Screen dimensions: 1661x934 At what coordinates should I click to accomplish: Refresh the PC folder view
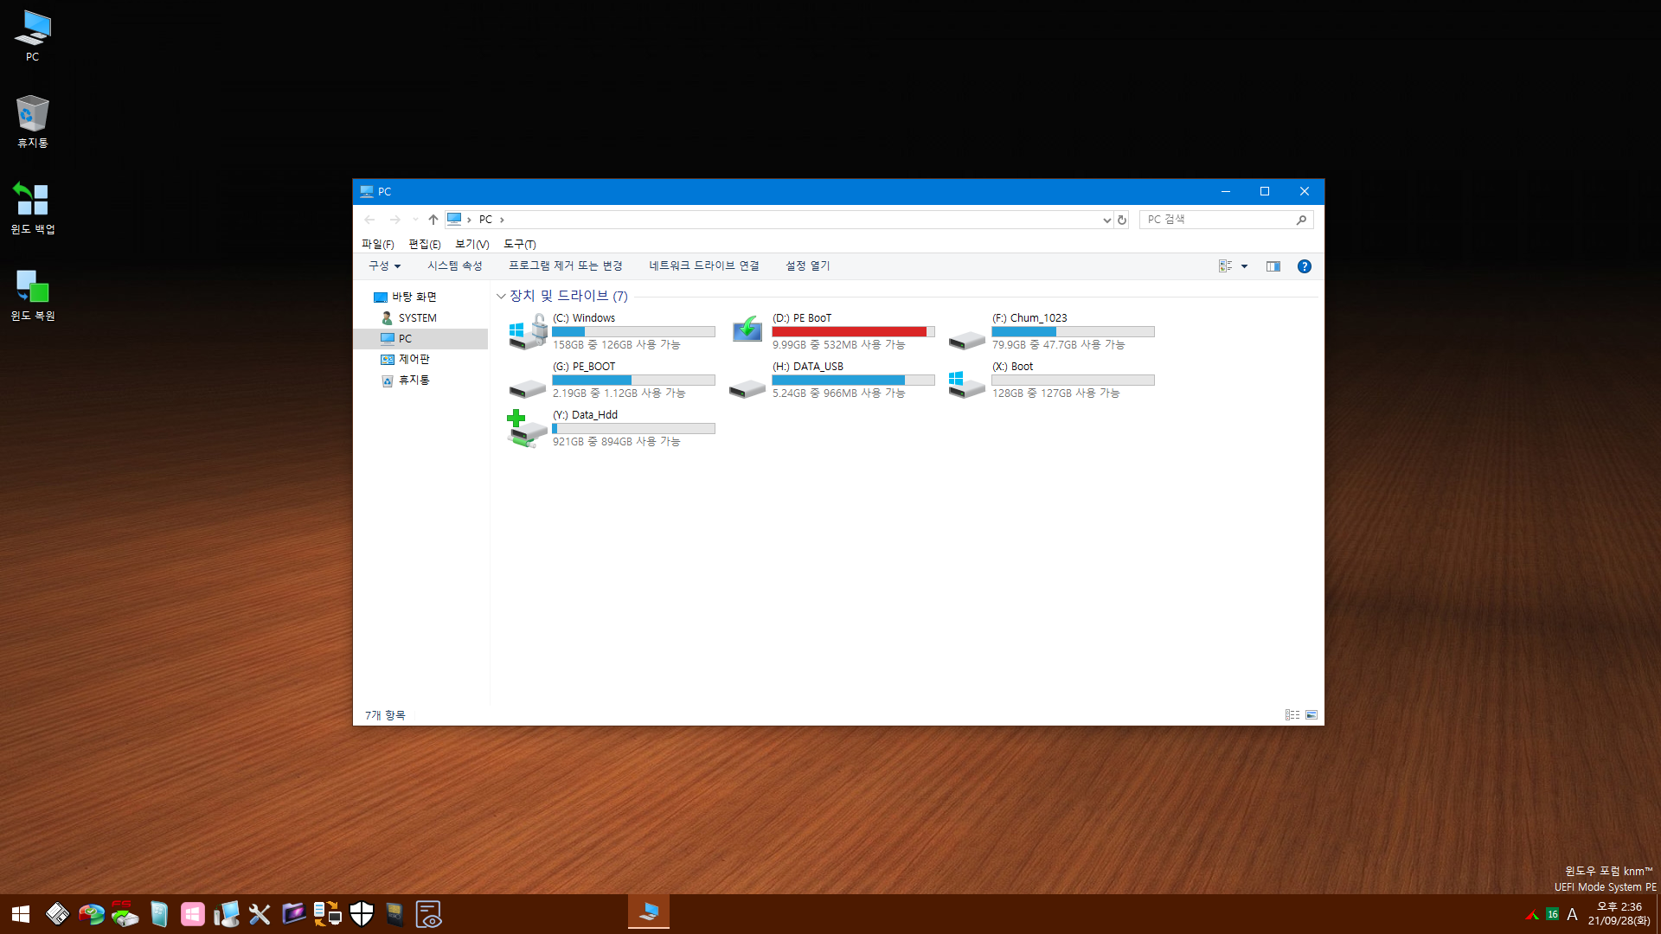[1122, 220]
